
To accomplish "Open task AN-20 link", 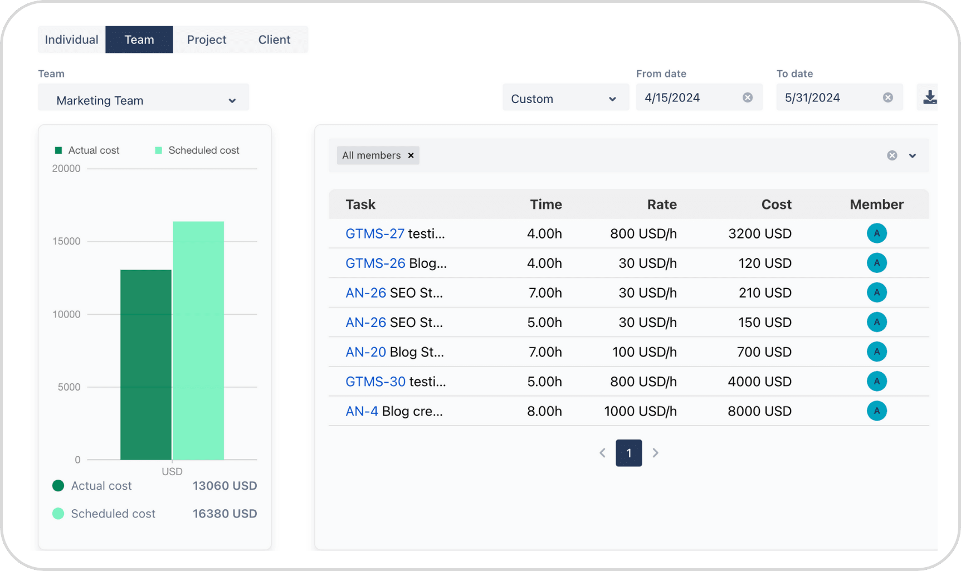I will click(365, 352).
